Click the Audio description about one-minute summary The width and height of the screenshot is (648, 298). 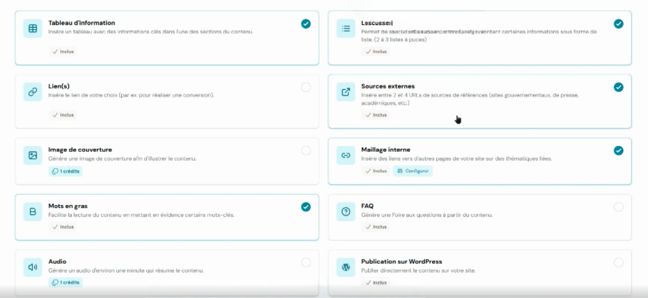[x=126, y=270]
